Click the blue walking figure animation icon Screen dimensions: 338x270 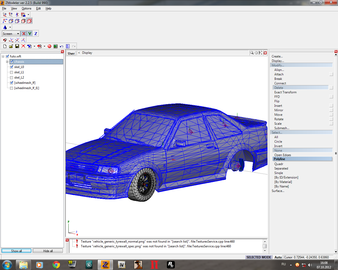(17, 15)
